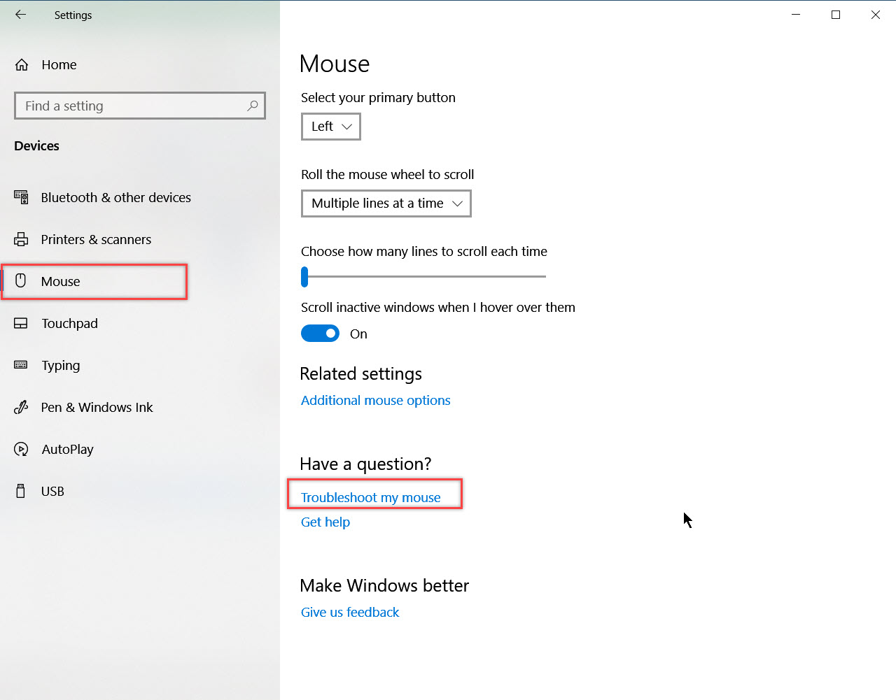Go to Settings Home
896x700 pixels.
(59, 65)
